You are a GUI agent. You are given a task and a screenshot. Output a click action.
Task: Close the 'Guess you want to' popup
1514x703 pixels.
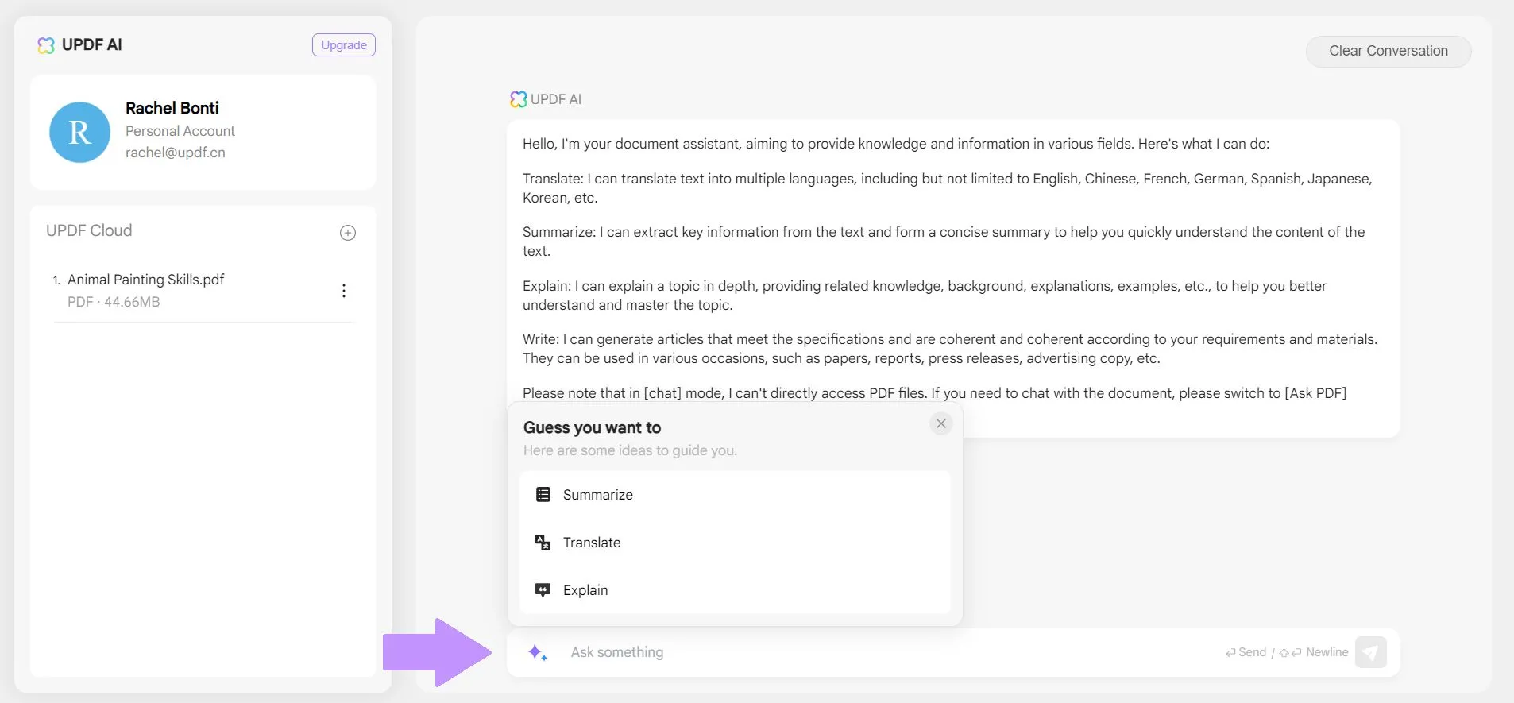tap(940, 424)
